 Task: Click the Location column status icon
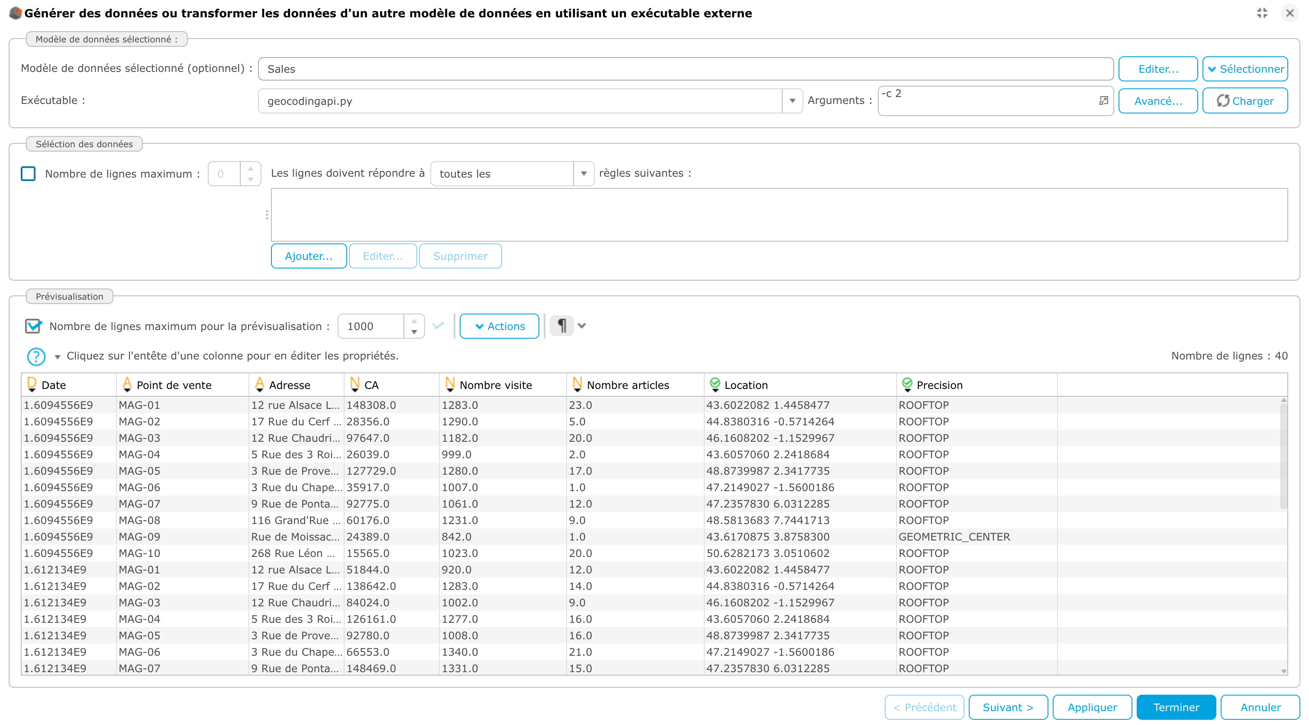[x=715, y=384]
